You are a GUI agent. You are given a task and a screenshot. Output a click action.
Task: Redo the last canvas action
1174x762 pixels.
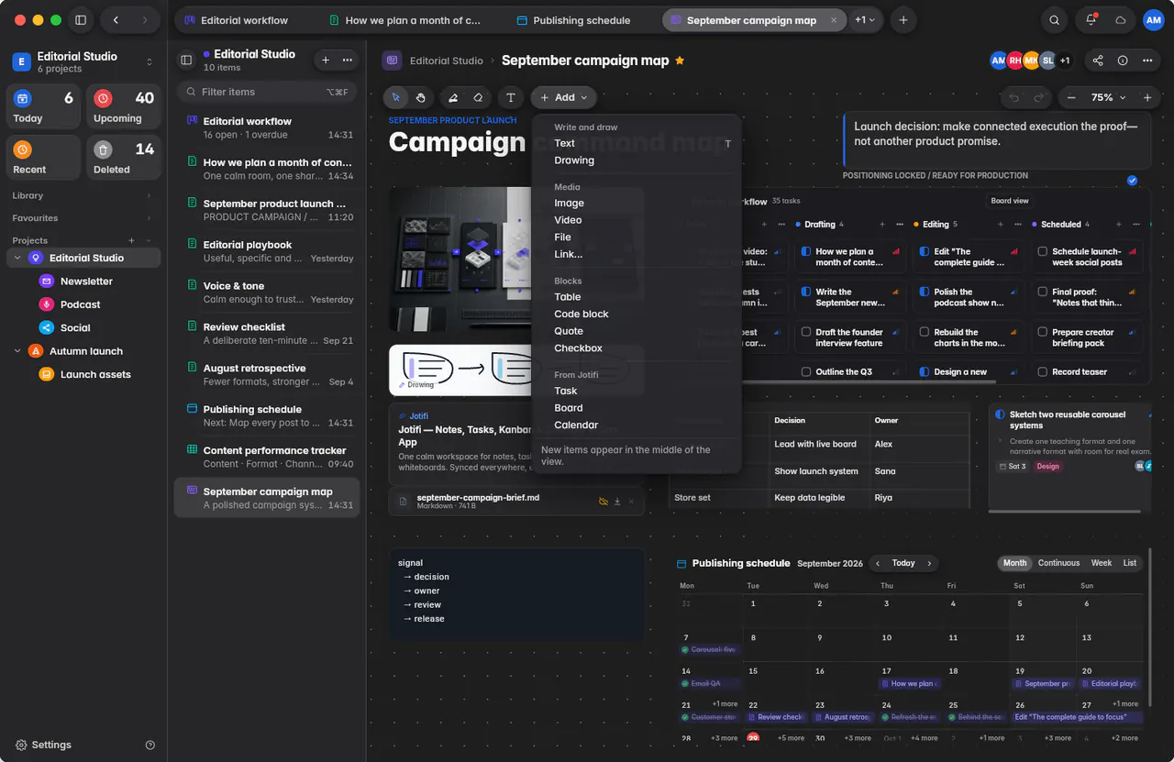(1038, 97)
